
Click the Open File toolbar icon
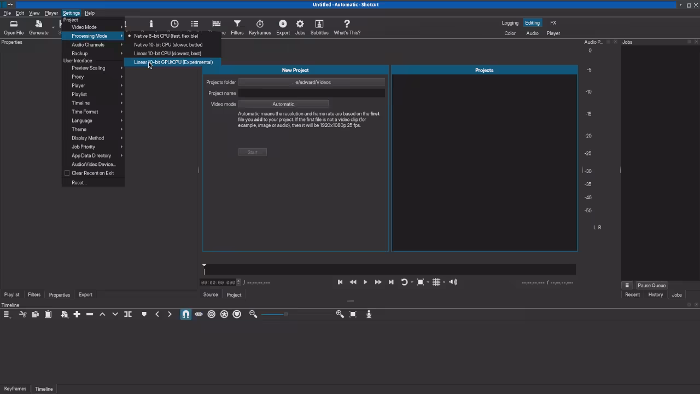pyautogui.click(x=14, y=27)
